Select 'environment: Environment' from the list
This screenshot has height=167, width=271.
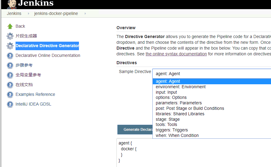(180, 87)
